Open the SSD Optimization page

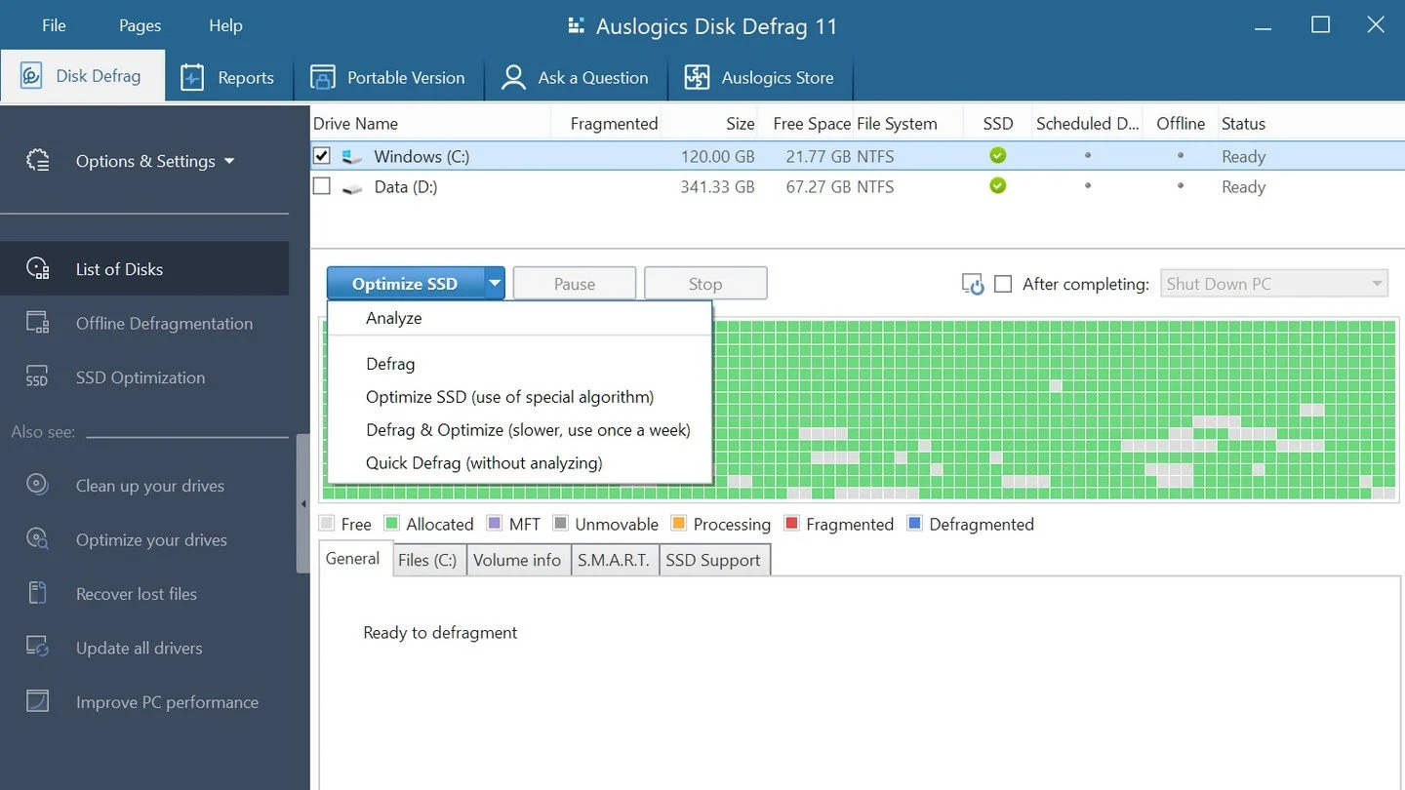[x=144, y=377]
